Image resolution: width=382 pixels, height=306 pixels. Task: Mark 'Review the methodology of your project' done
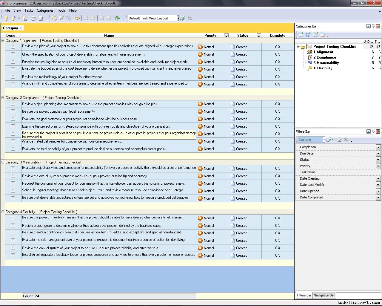click(x=13, y=77)
